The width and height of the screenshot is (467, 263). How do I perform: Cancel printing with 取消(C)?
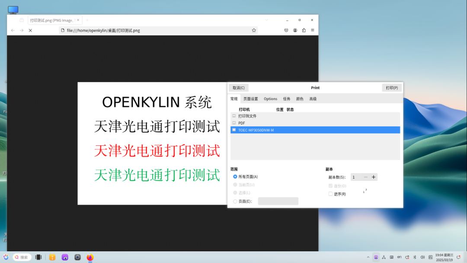point(239,87)
